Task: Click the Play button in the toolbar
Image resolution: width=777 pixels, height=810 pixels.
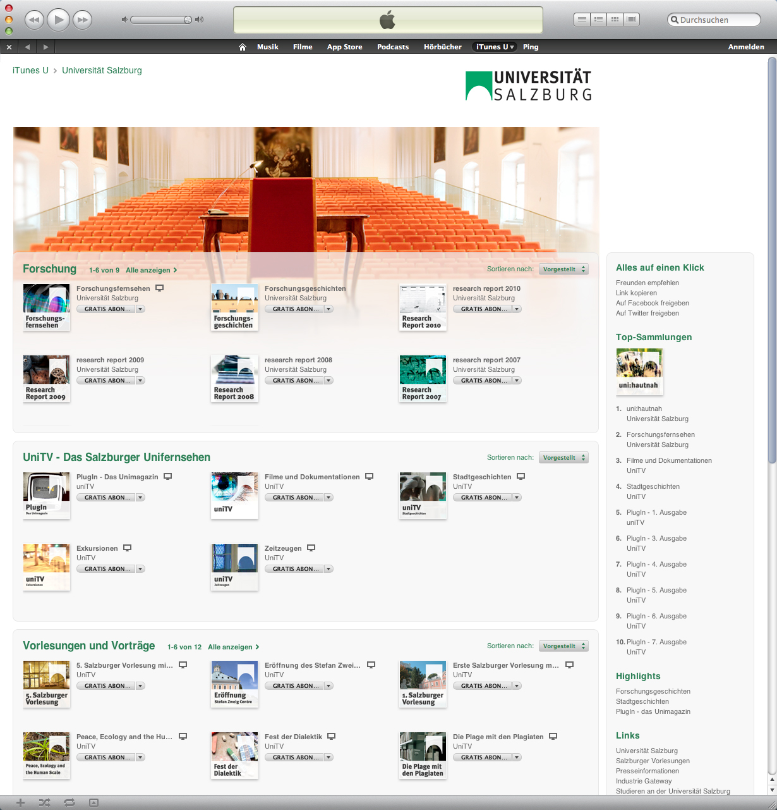Action: pos(59,20)
